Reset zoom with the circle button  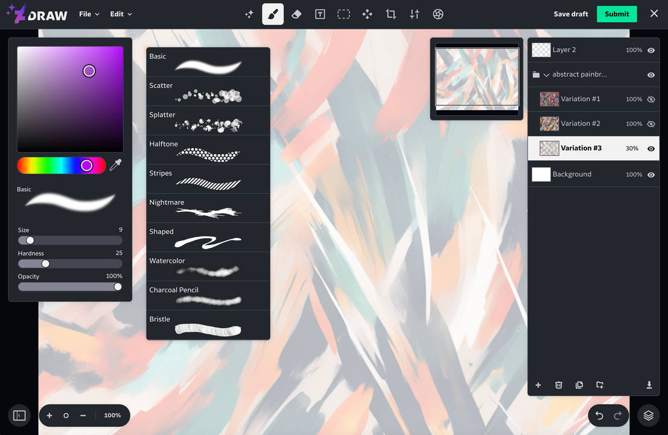66,416
